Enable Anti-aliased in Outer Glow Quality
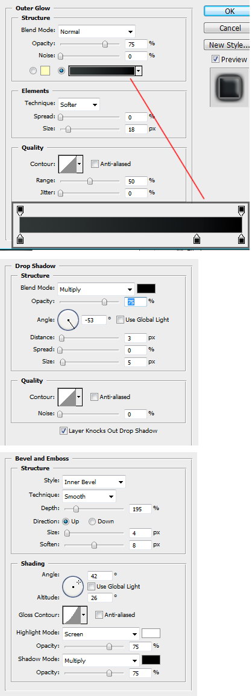This screenshot has width=252, height=696. coord(95,164)
